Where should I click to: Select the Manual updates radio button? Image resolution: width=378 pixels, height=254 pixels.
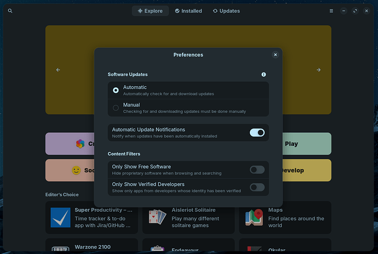point(116,108)
